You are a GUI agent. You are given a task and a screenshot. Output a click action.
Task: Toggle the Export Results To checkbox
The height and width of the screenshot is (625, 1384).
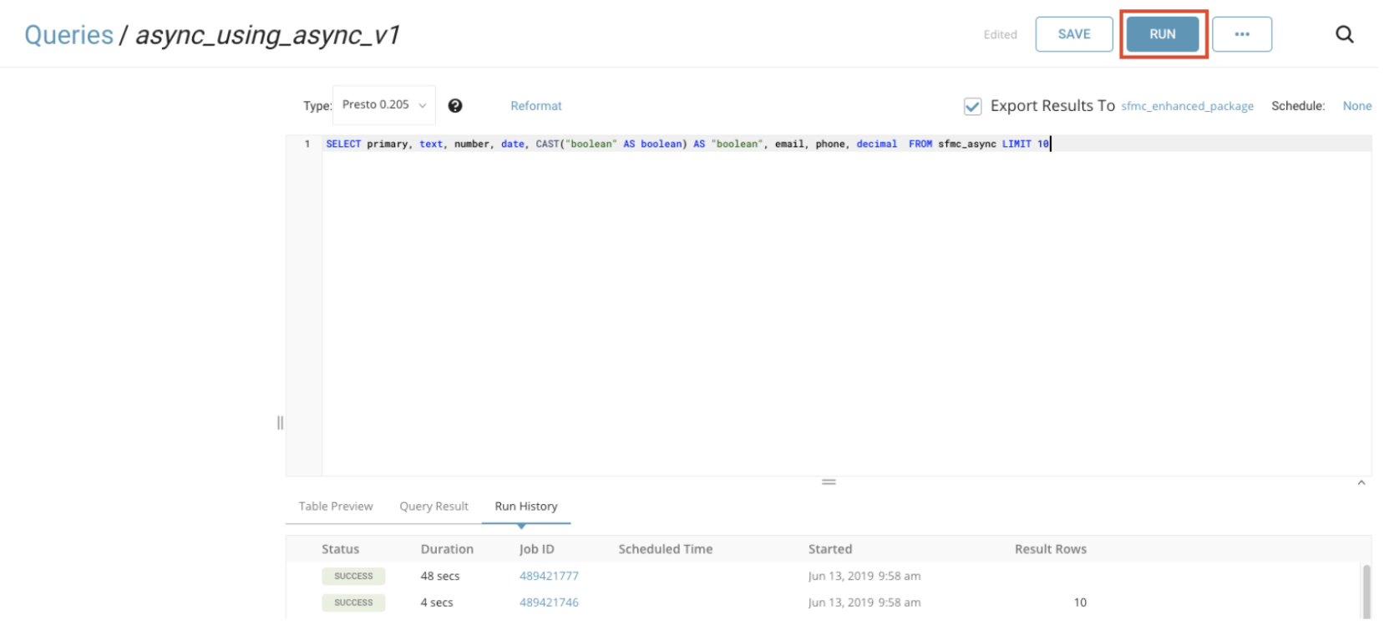pyautogui.click(x=972, y=106)
